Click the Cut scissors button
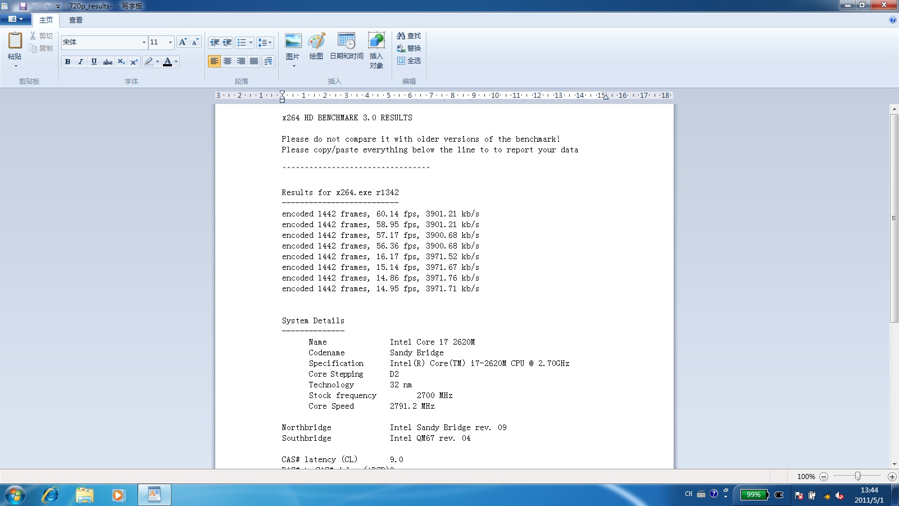 pos(41,36)
